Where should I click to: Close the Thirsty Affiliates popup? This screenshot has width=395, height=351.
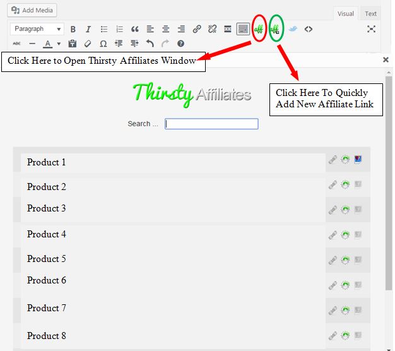(x=386, y=60)
